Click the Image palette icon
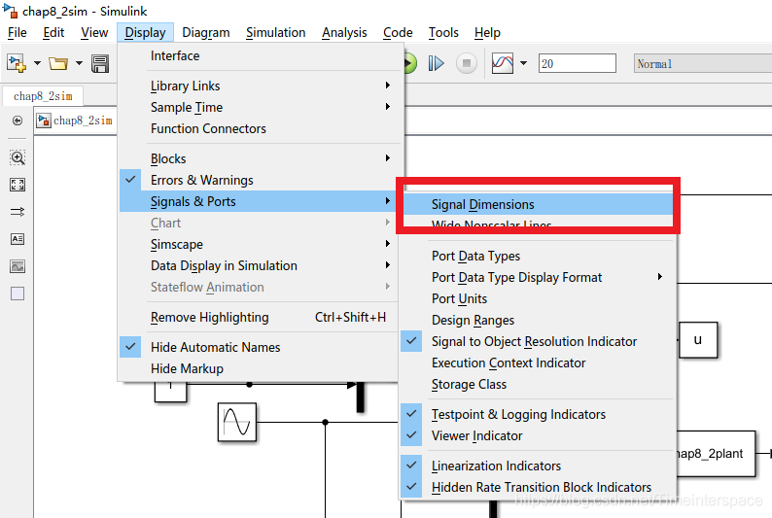This screenshot has height=518, width=772. (x=18, y=266)
